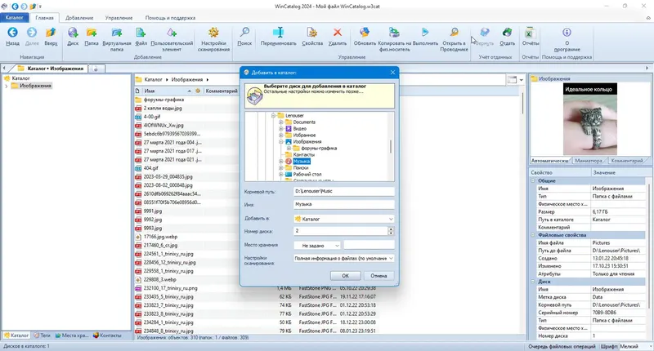Screen dimensions: 654x351
Task: Open the Миниатюра preview tab
Action: click(x=588, y=161)
